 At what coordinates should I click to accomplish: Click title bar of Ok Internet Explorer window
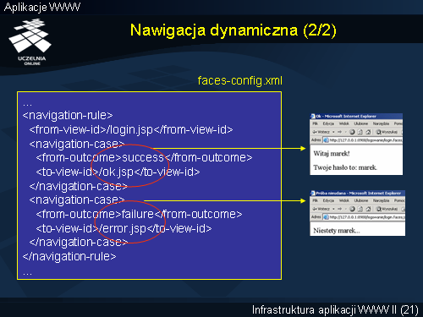pos(356,116)
